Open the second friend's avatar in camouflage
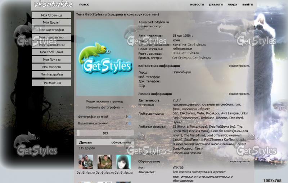 pyautogui.click(x=104, y=162)
